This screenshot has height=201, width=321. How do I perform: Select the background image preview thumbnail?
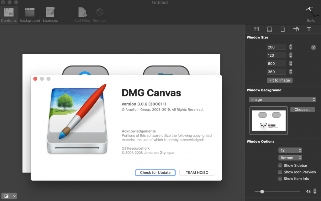point(269,121)
